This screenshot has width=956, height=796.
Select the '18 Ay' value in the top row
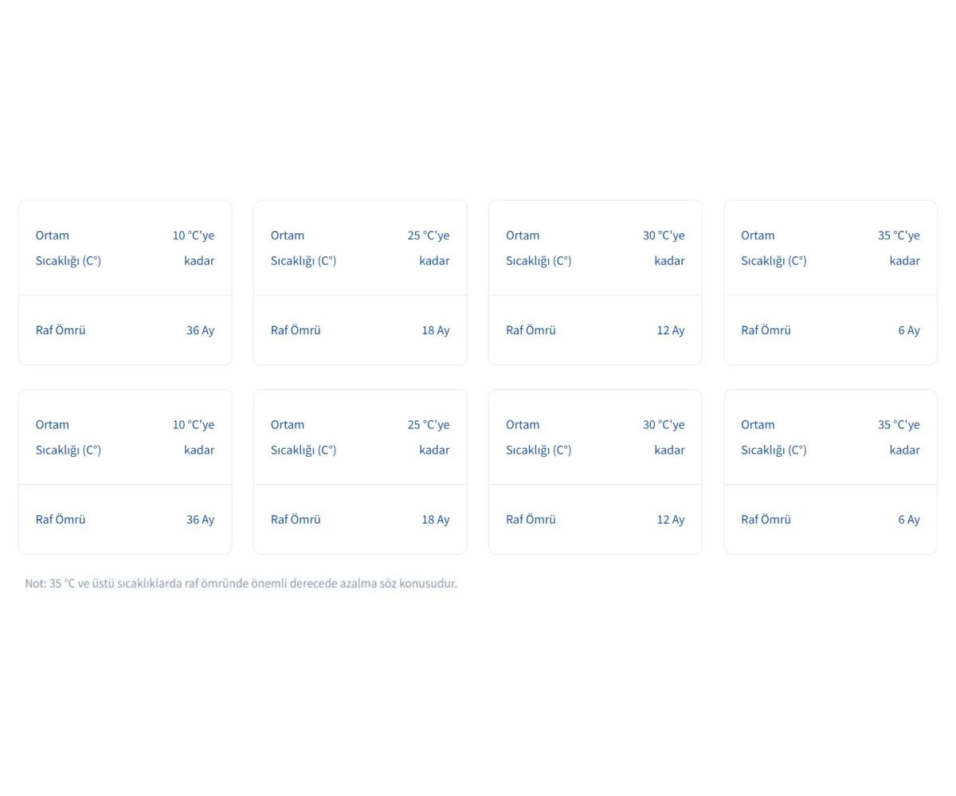pos(435,330)
